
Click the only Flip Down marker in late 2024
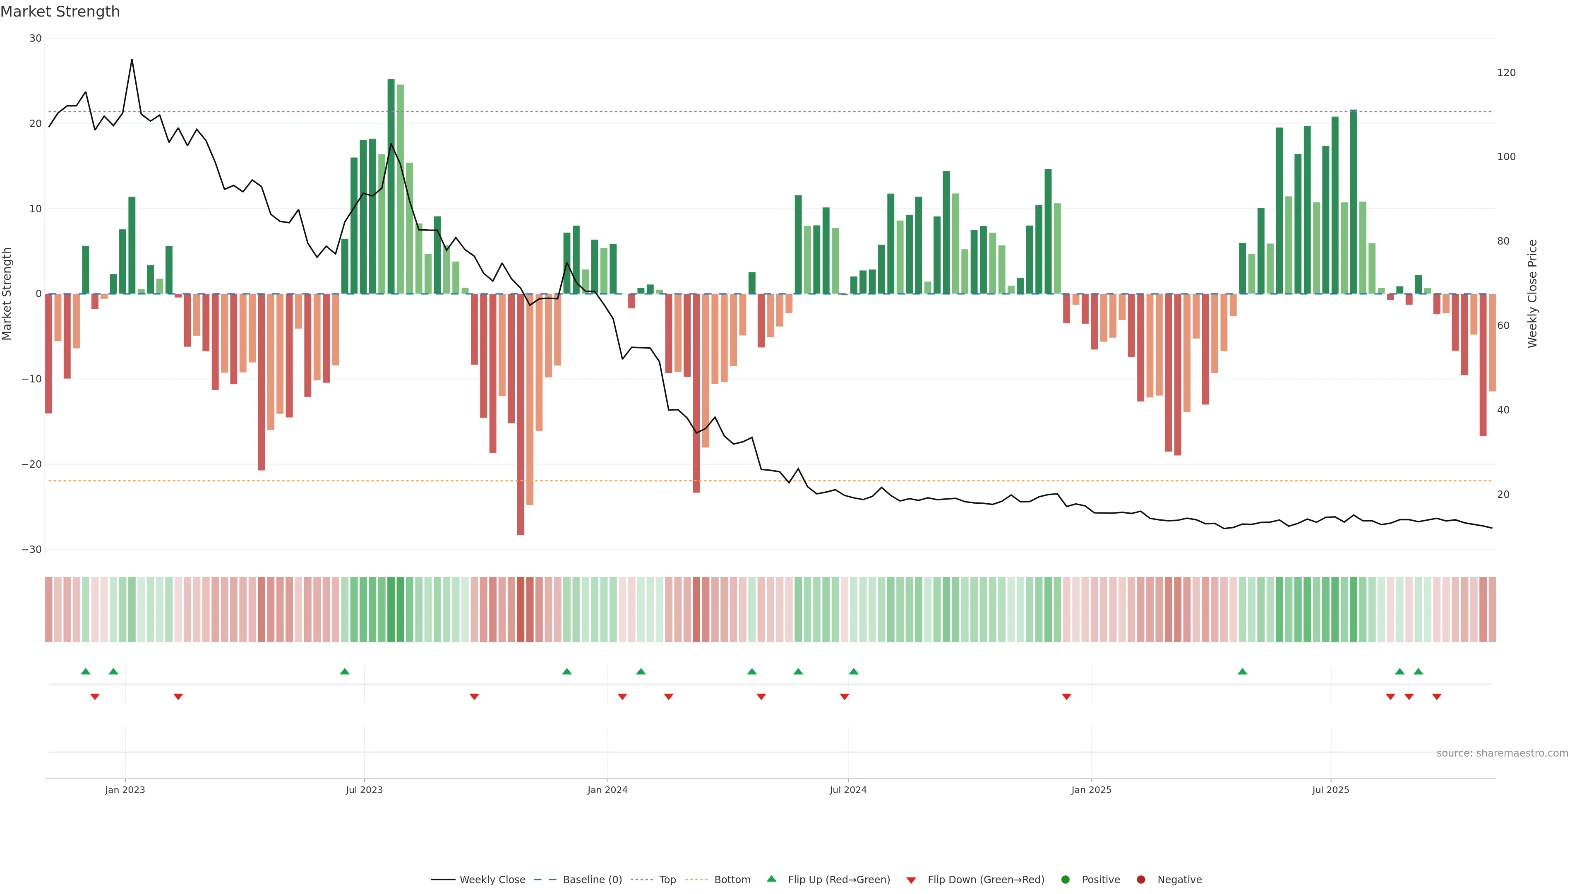tap(1066, 697)
